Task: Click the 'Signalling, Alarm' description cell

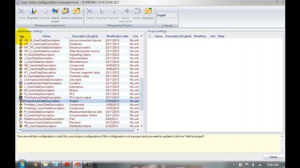Action: [80, 55]
